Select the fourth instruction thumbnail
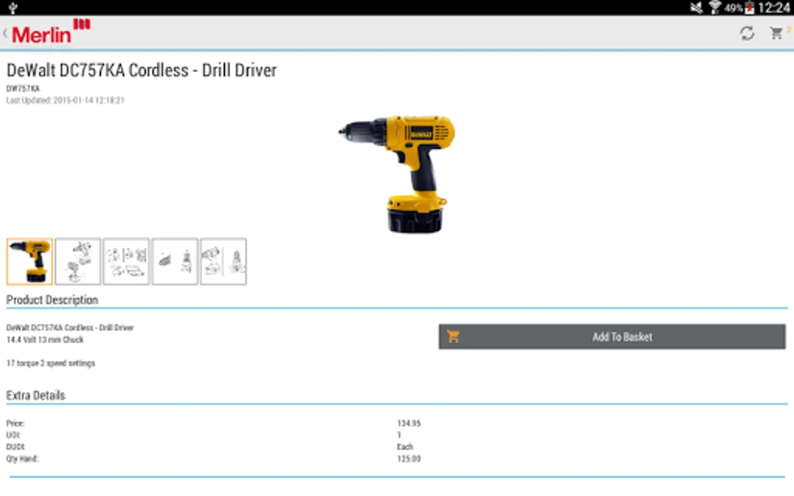This screenshot has width=794, height=496. point(175,261)
